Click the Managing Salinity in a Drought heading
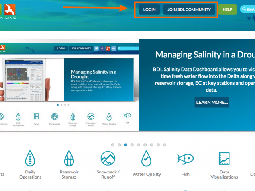 (x=205, y=55)
